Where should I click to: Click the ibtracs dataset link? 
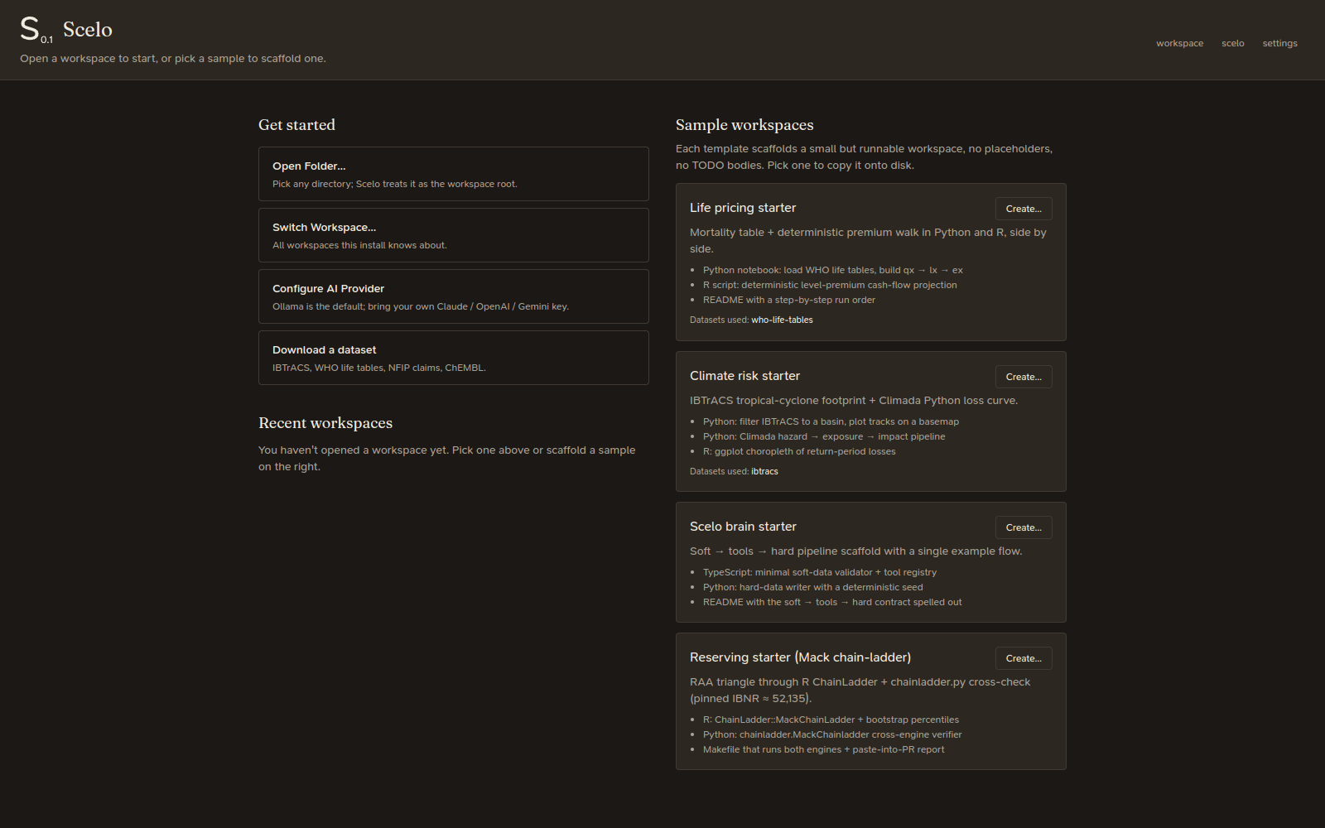(x=764, y=471)
